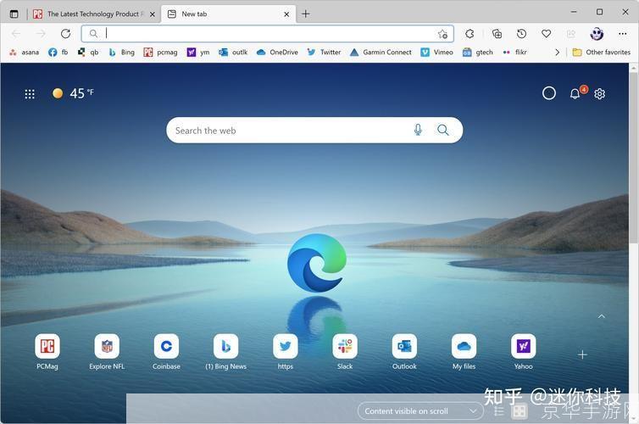Open the notifications bell
Screen dimensions: 639x424
575,94
